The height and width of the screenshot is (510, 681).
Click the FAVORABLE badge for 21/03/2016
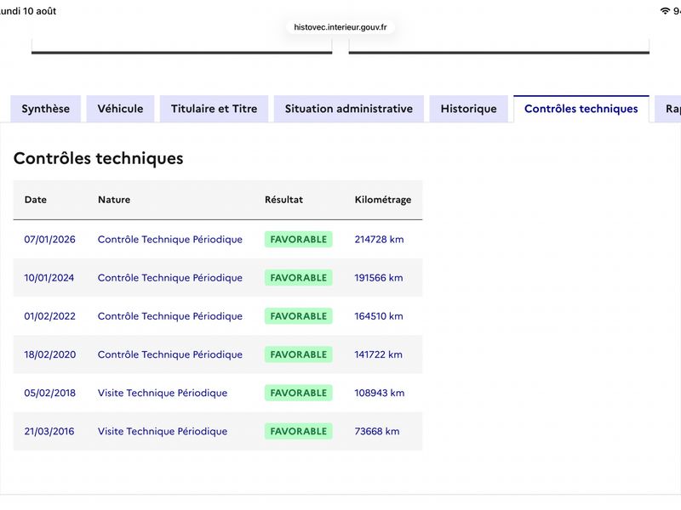[299, 432]
